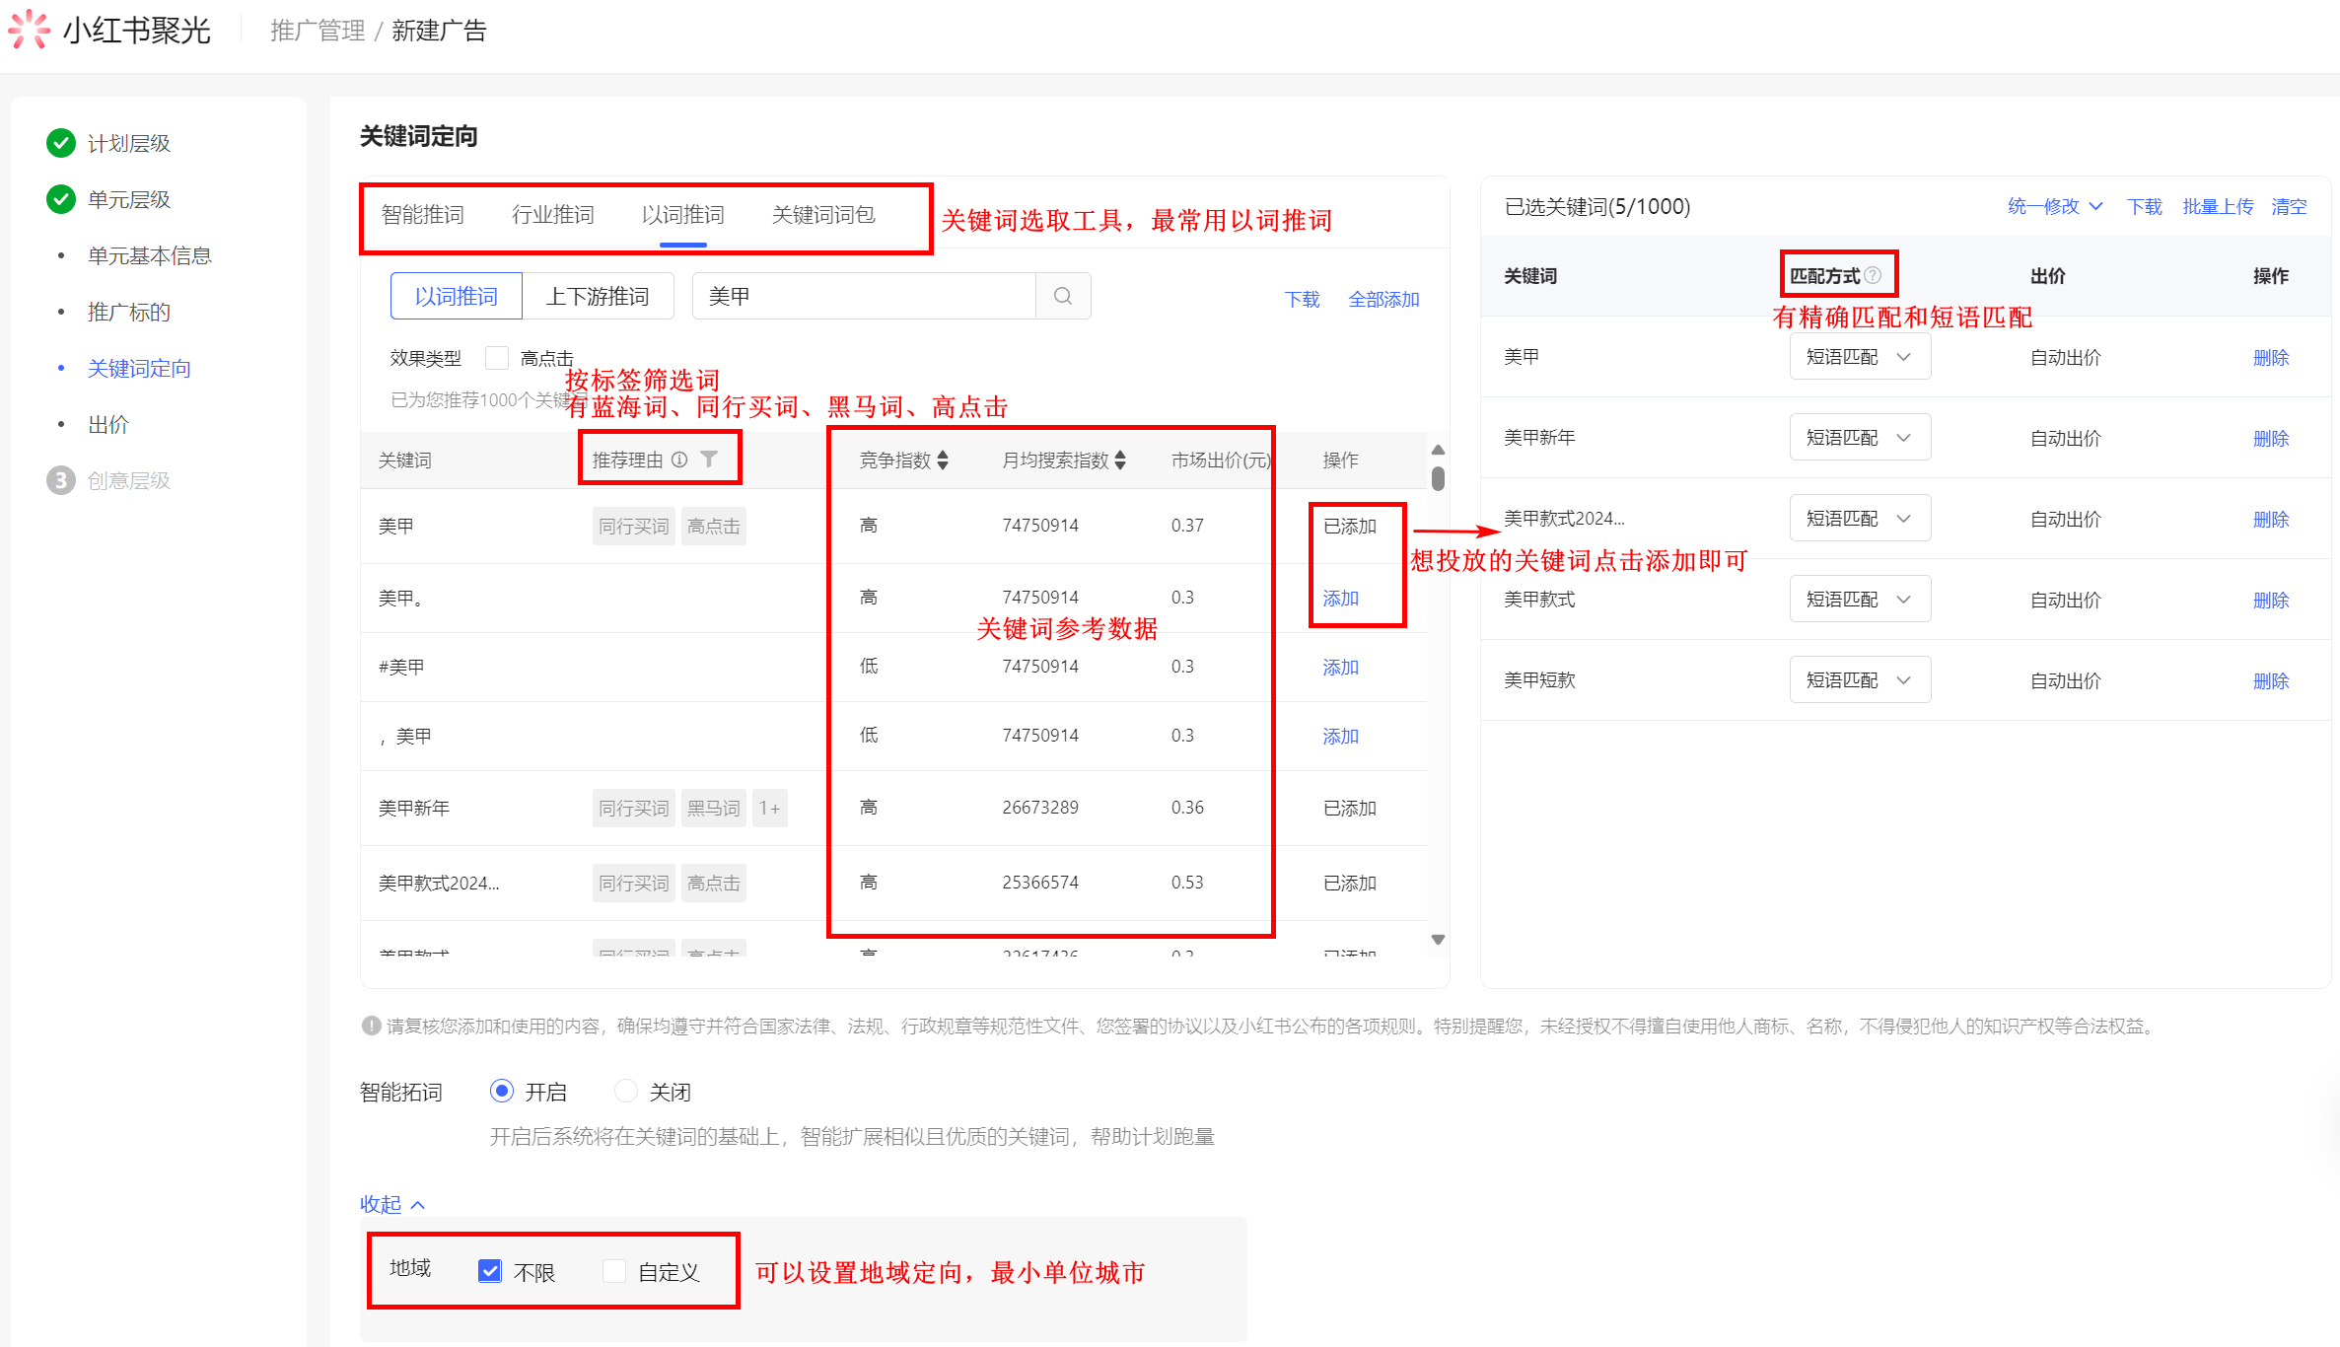Click market bid value 0.53
The height and width of the screenshot is (1347, 2340).
[x=1187, y=883]
